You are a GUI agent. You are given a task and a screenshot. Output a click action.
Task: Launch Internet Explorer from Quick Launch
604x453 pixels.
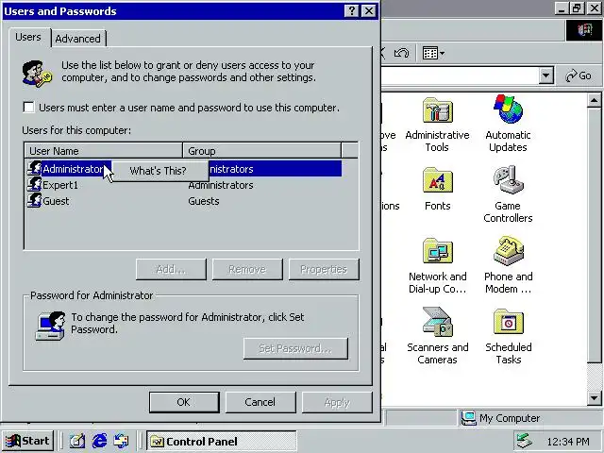(x=99, y=441)
